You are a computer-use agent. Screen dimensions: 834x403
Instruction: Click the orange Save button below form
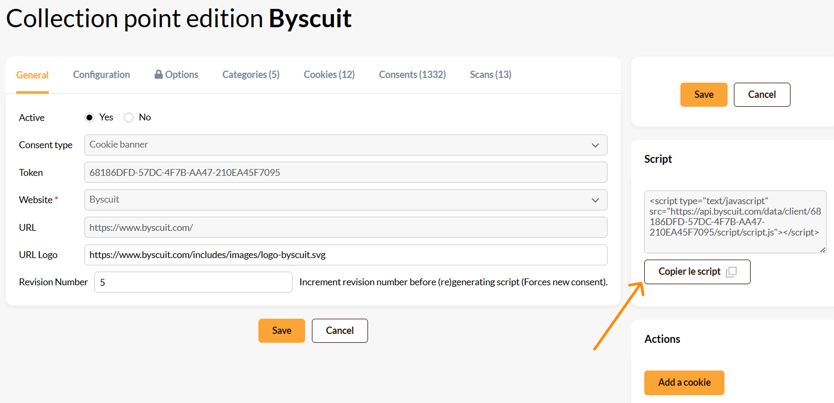tap(281, 331)
